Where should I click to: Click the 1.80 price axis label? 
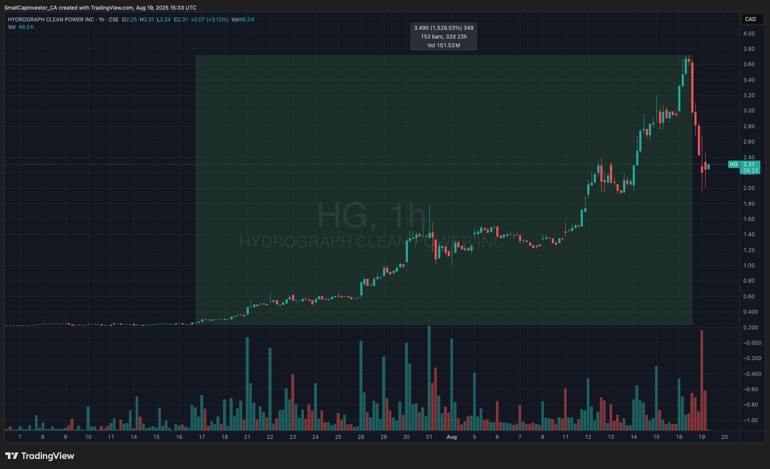click(x=749, y=204)
